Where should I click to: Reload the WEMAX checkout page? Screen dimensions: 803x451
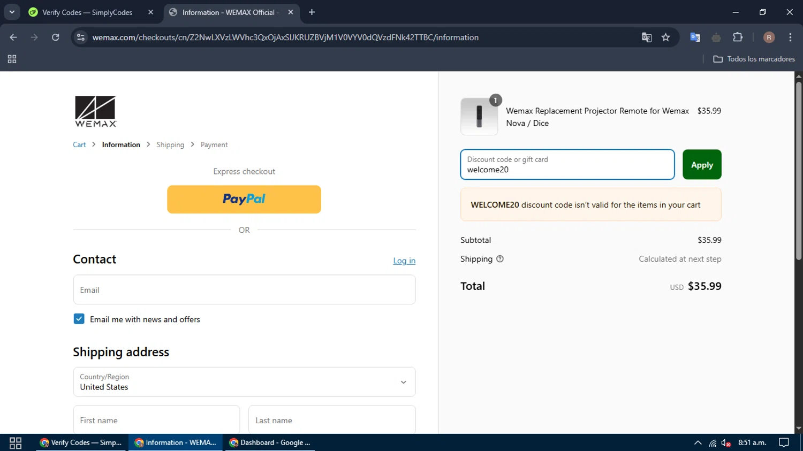(x=55, y=37)
